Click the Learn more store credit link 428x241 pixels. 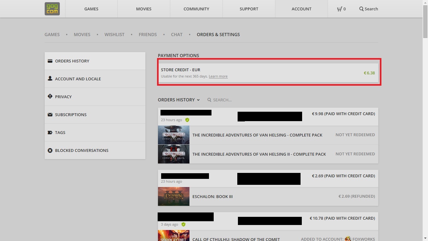[x=218, y=76]
